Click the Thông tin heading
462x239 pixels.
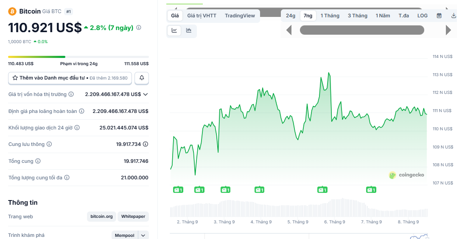22,203
